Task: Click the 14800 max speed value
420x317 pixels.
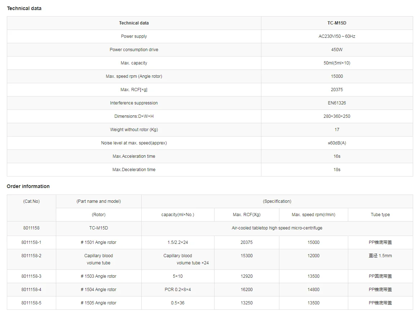Action: (313, 290)
